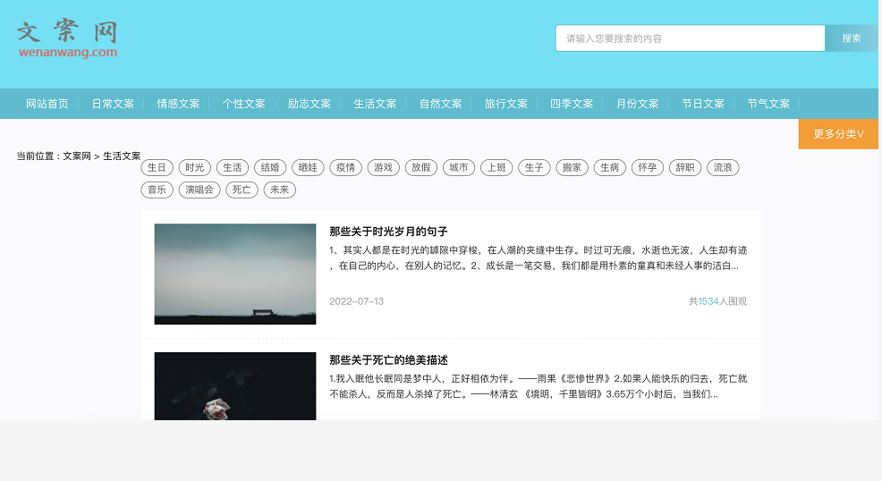
Task: Expand the 更多分类 dropdown
Action: coord(838,134)
